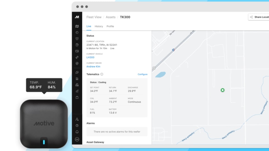Click the Share Location button
This screenshot has height=151, width=269.
click(259, 17)
